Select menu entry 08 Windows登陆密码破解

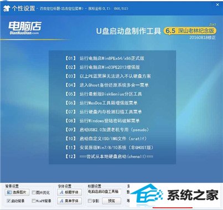pos(102,121)
